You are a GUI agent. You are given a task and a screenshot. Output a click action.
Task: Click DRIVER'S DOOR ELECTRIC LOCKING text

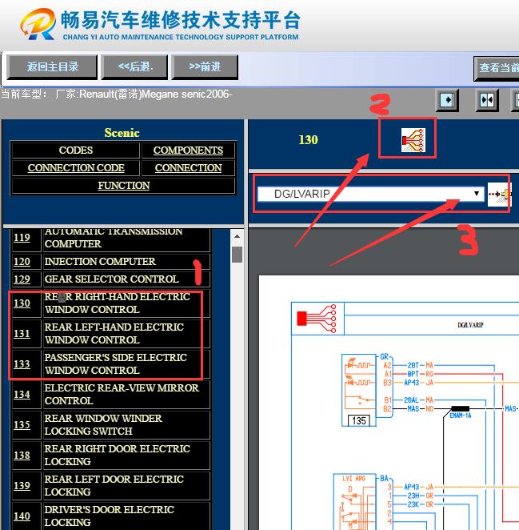[109, 516]
